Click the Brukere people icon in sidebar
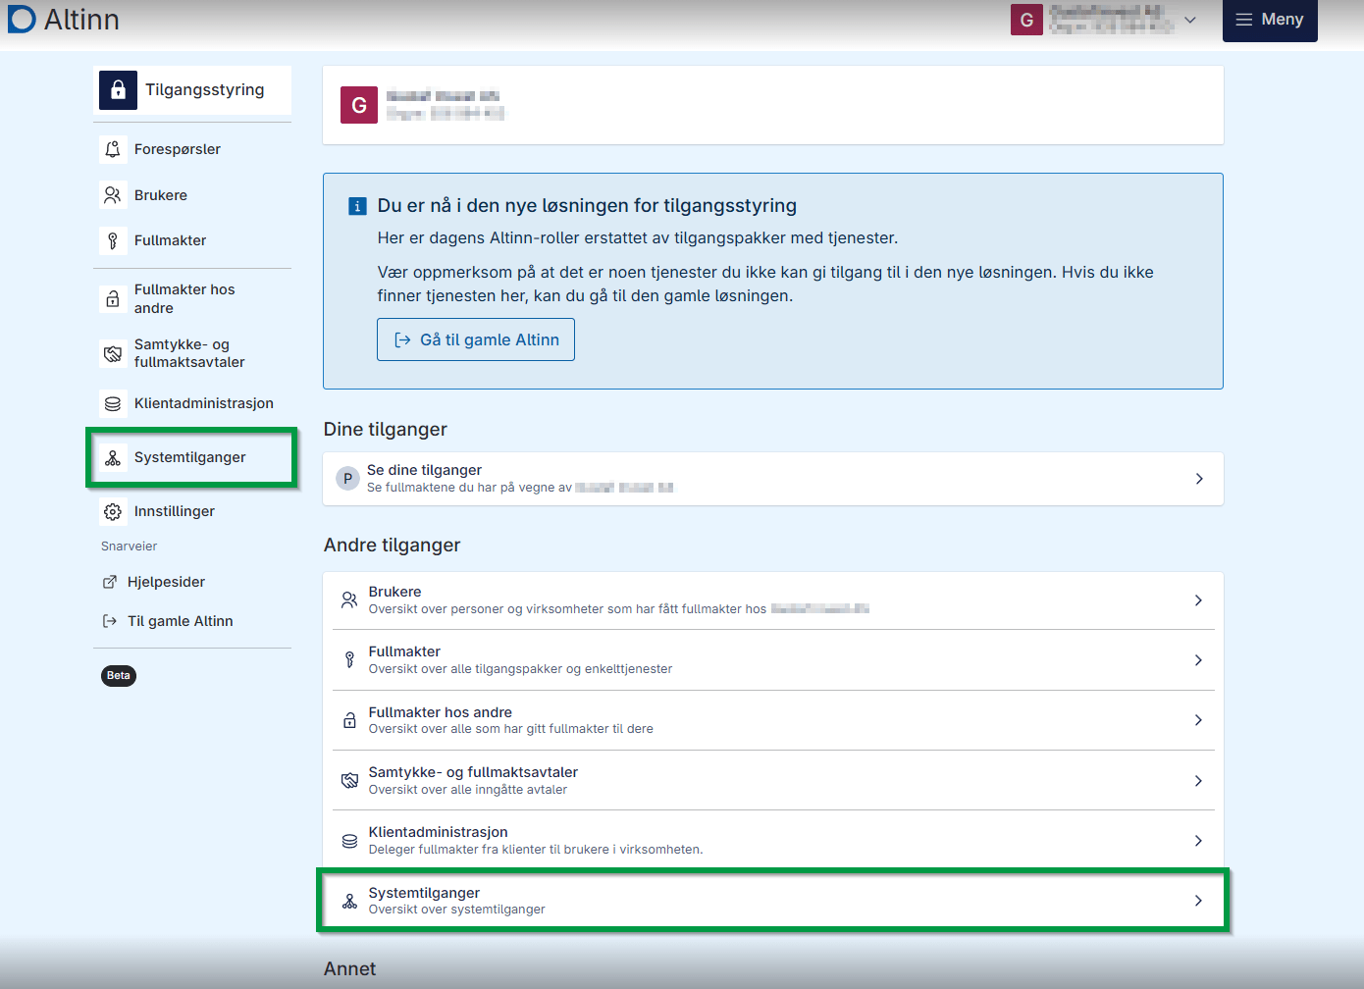Screen dimensions: 1364x989 click(x=113, y=195)
